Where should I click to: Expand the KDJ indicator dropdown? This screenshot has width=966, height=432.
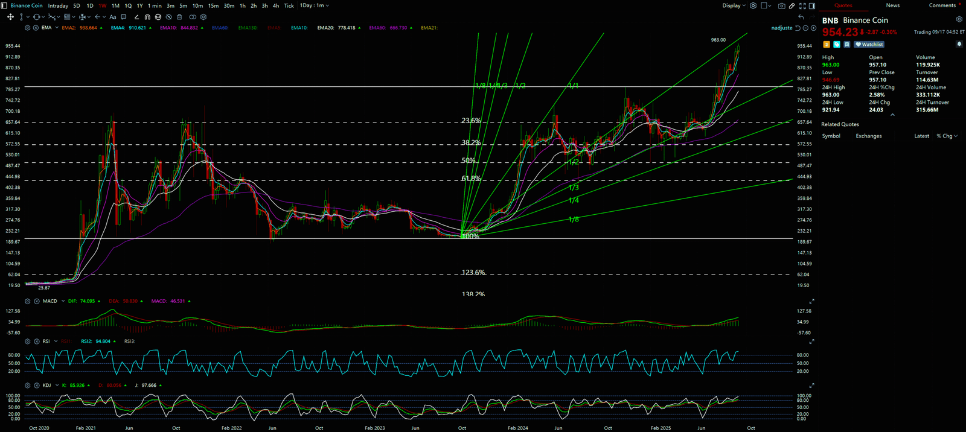56,385
